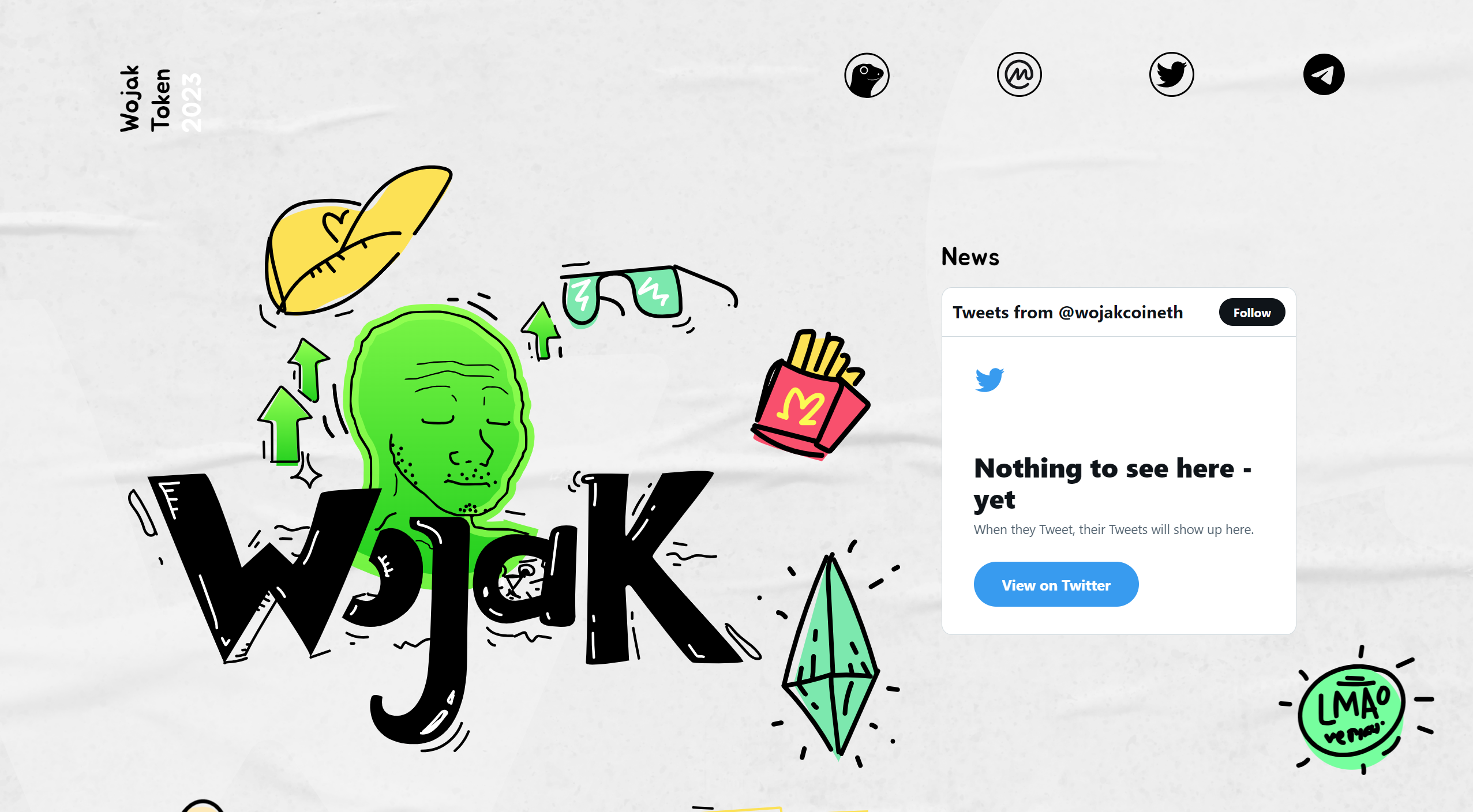Open the Telegram paper plane icon
This screenshot has height=812, width=1473.
(x=1324, y=74)
